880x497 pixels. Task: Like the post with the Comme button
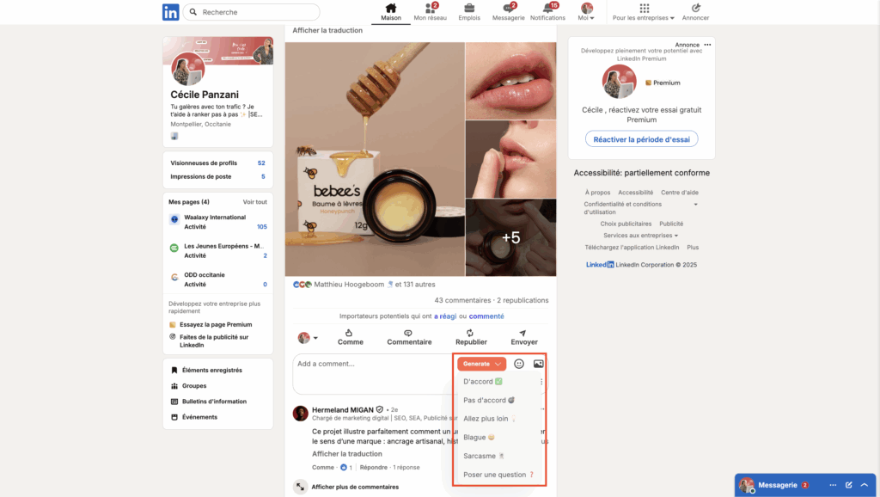coord(351,338)
